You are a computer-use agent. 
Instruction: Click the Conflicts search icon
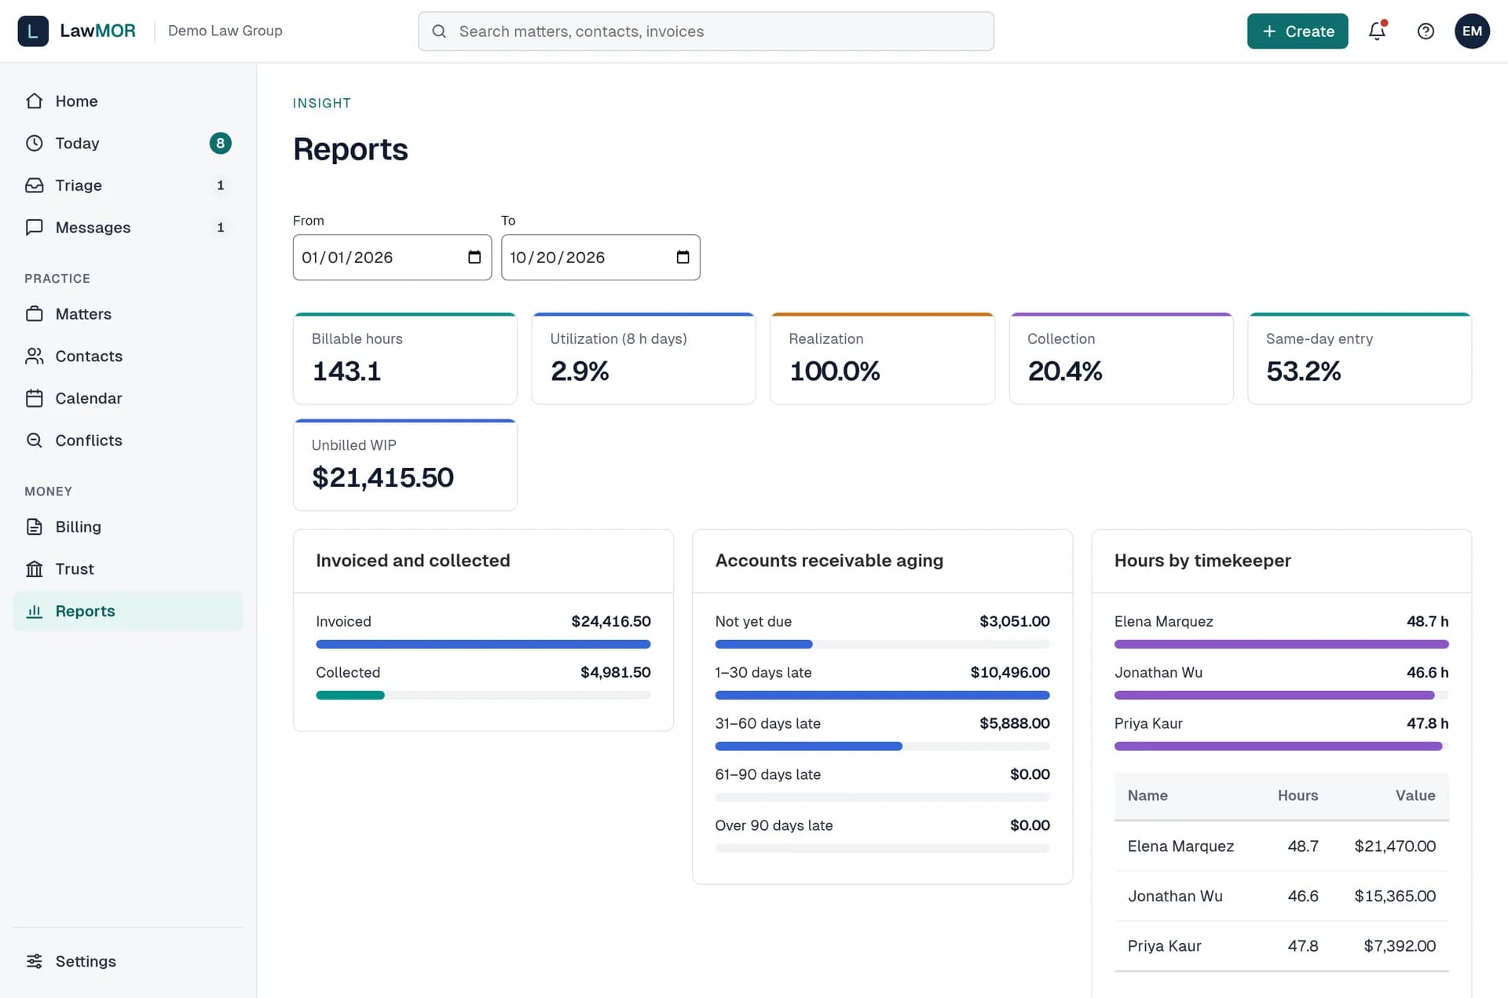tap(34, 440)
